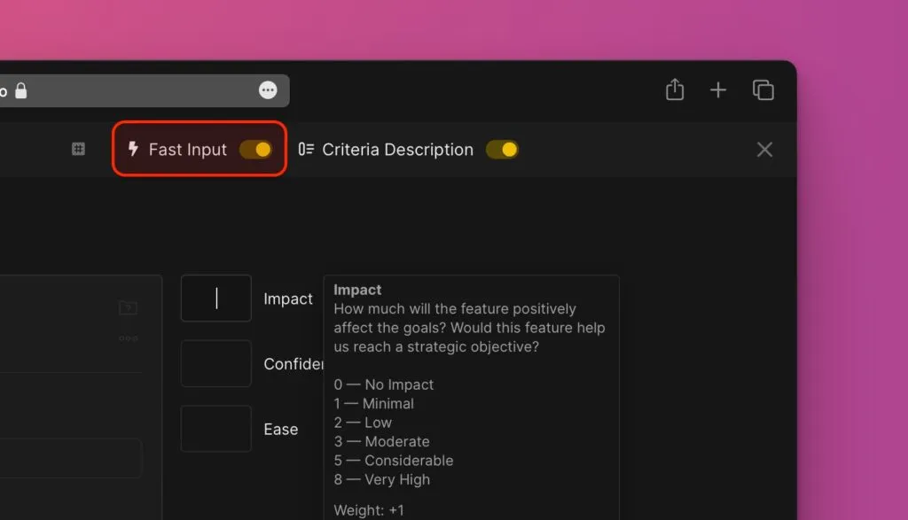This screenshot has width=908, height=520.
Task: Click the padlock icon in address bar
Action: coord(21,91)
